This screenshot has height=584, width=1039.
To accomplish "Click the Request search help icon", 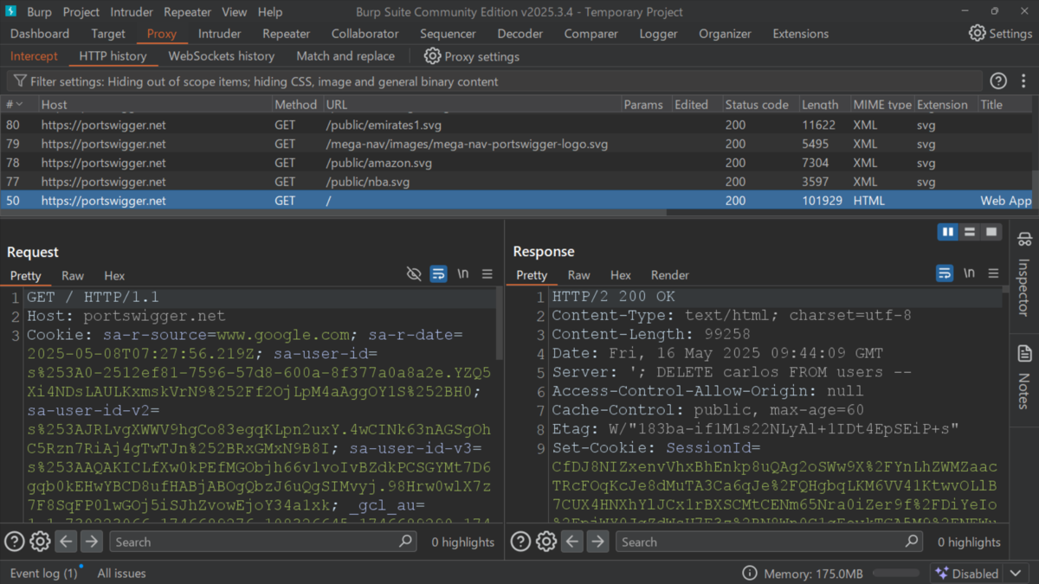I will point(15,542).
